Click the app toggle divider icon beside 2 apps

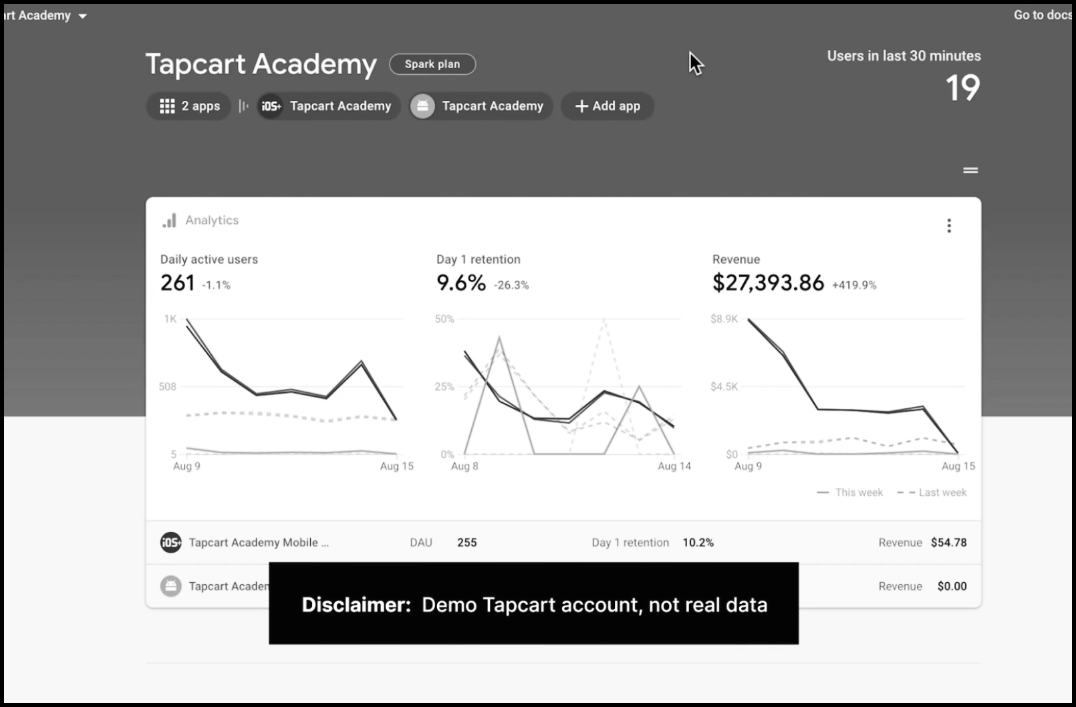pos(243,106)
